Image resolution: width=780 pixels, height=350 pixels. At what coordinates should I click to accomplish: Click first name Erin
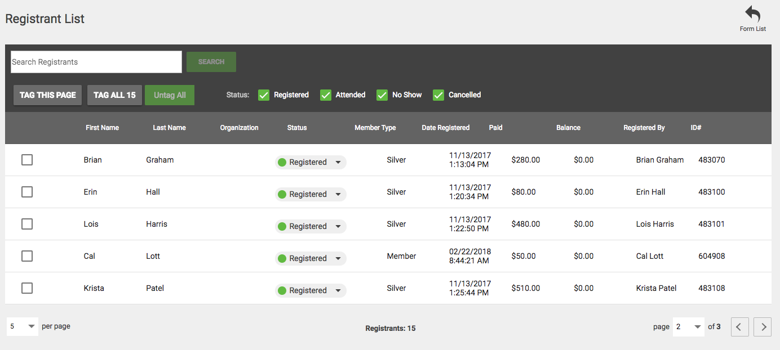pyautogui.click(x=90, y=192)
